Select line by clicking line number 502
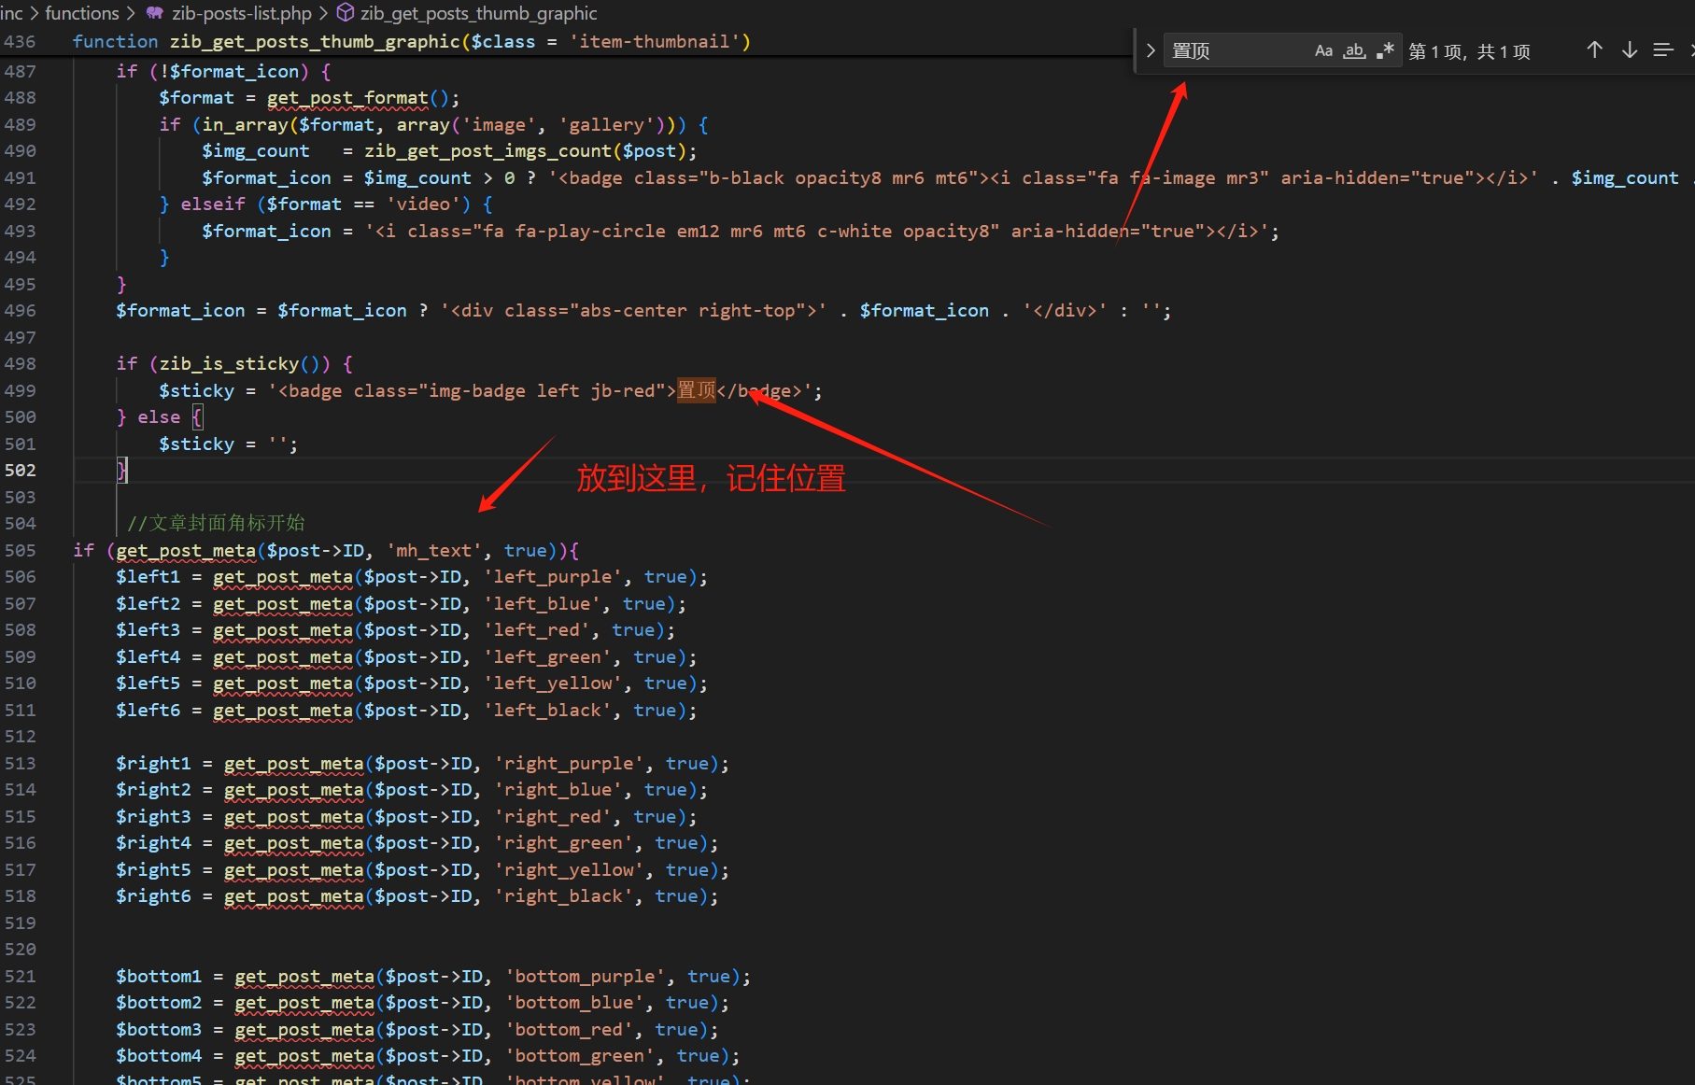This screenshot has width=1695, height=1085. [x=20, y=471]
